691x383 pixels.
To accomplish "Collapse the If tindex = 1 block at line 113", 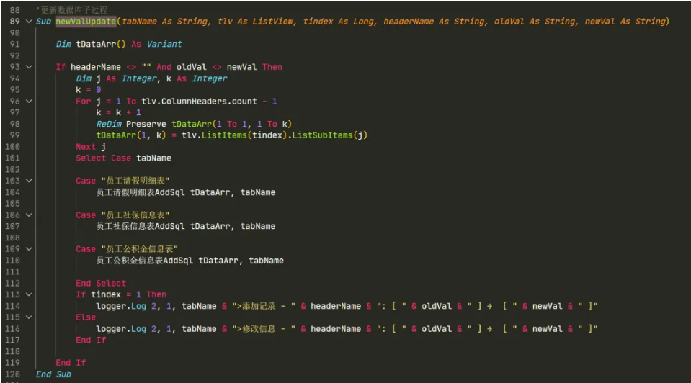I will [29, 294].
